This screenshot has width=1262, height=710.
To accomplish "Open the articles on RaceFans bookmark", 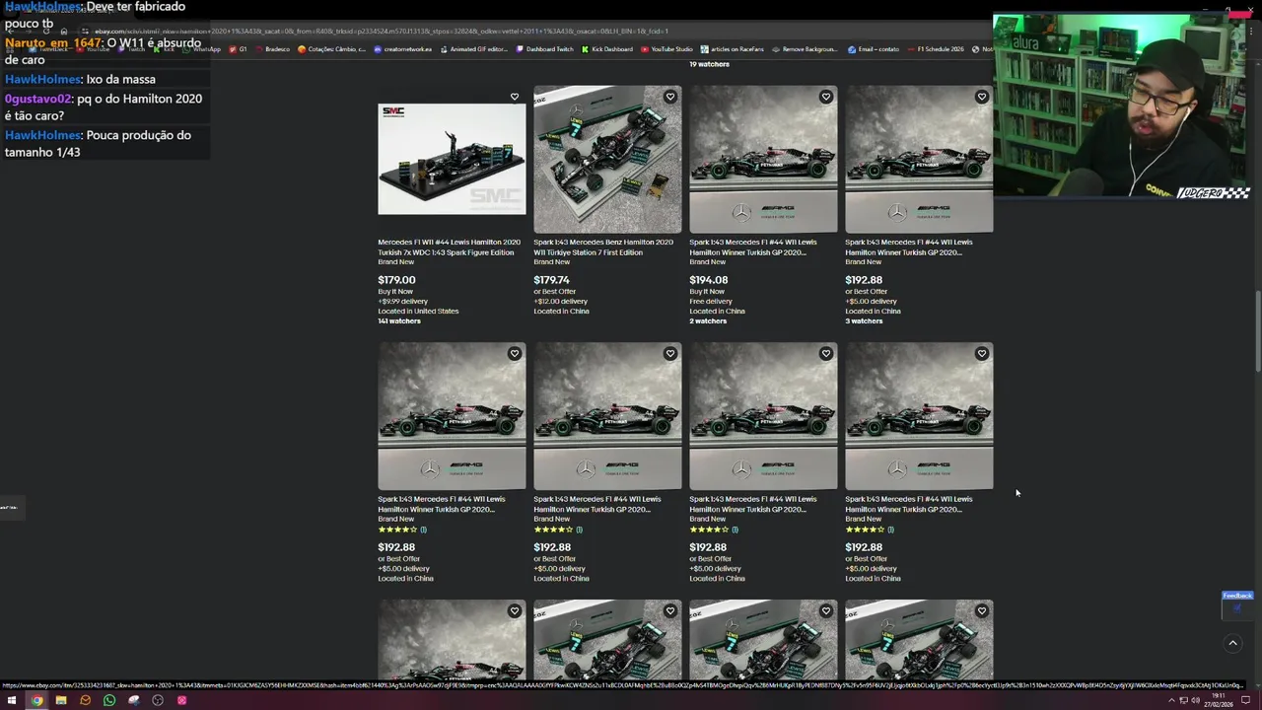I will 733,49.
